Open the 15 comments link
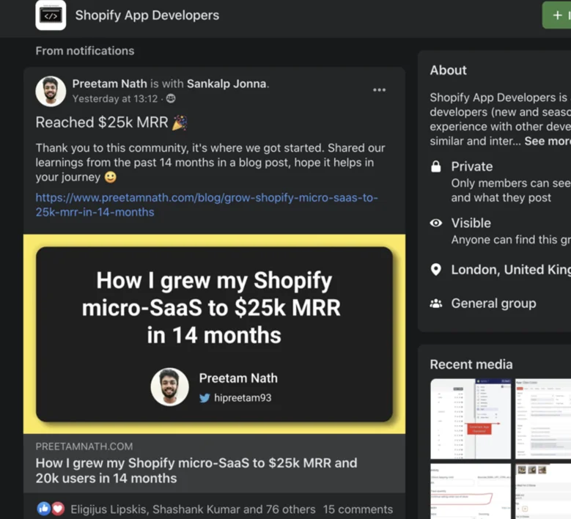This screenshot has width=571, height=519. coord(358,509)
